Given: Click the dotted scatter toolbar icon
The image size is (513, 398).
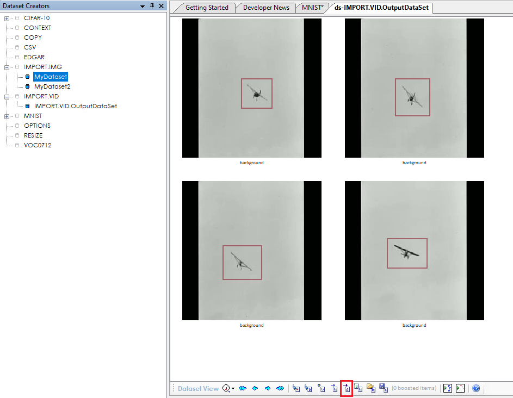Looking at the screenshot, I should 460,388.
